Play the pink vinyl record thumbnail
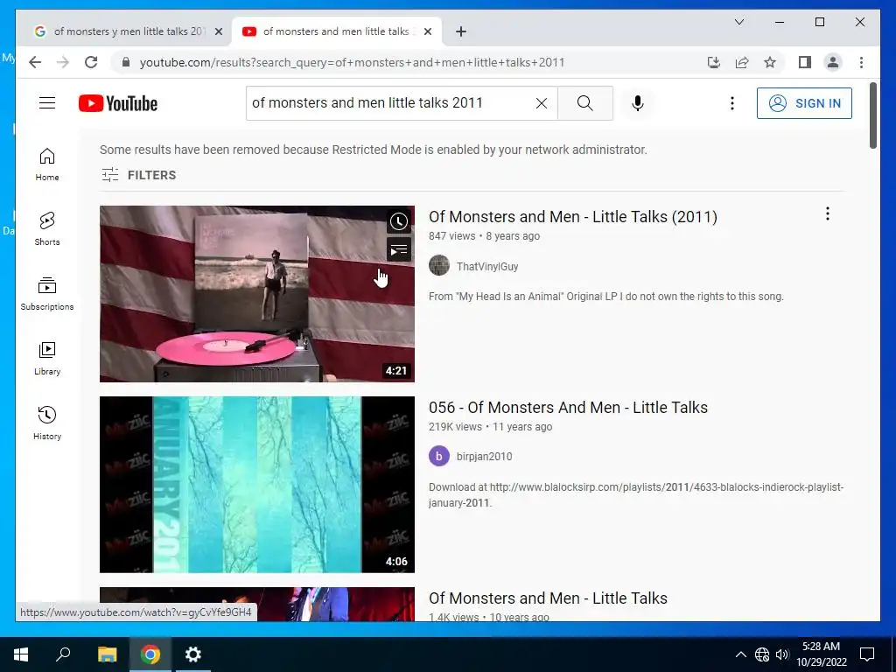The width and height of the screenshot is (896, 672). pos(257,294)
